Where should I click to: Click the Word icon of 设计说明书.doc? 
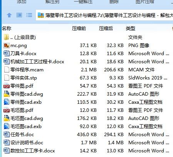(x=7, y=143)
